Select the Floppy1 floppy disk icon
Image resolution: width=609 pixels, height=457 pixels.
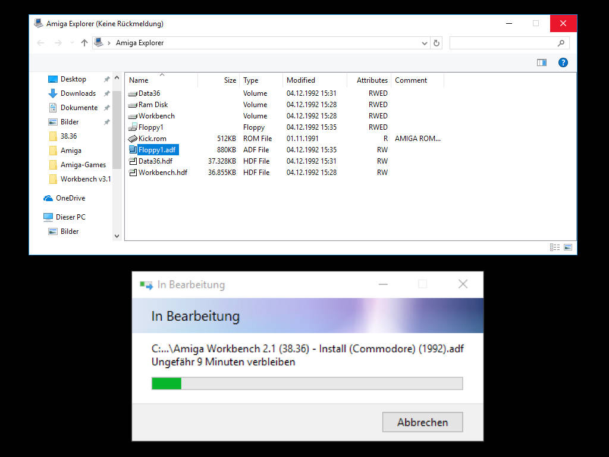tap(133, 127)
